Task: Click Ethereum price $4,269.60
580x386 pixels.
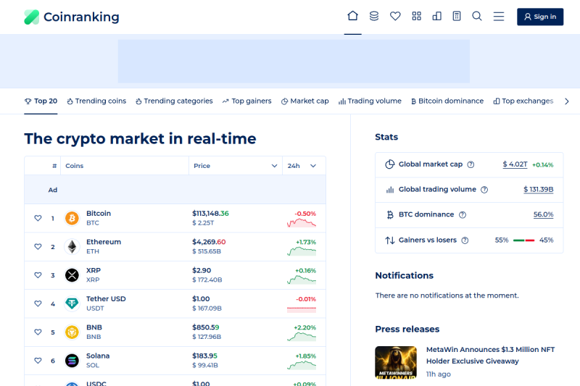Action: [209, 242]
